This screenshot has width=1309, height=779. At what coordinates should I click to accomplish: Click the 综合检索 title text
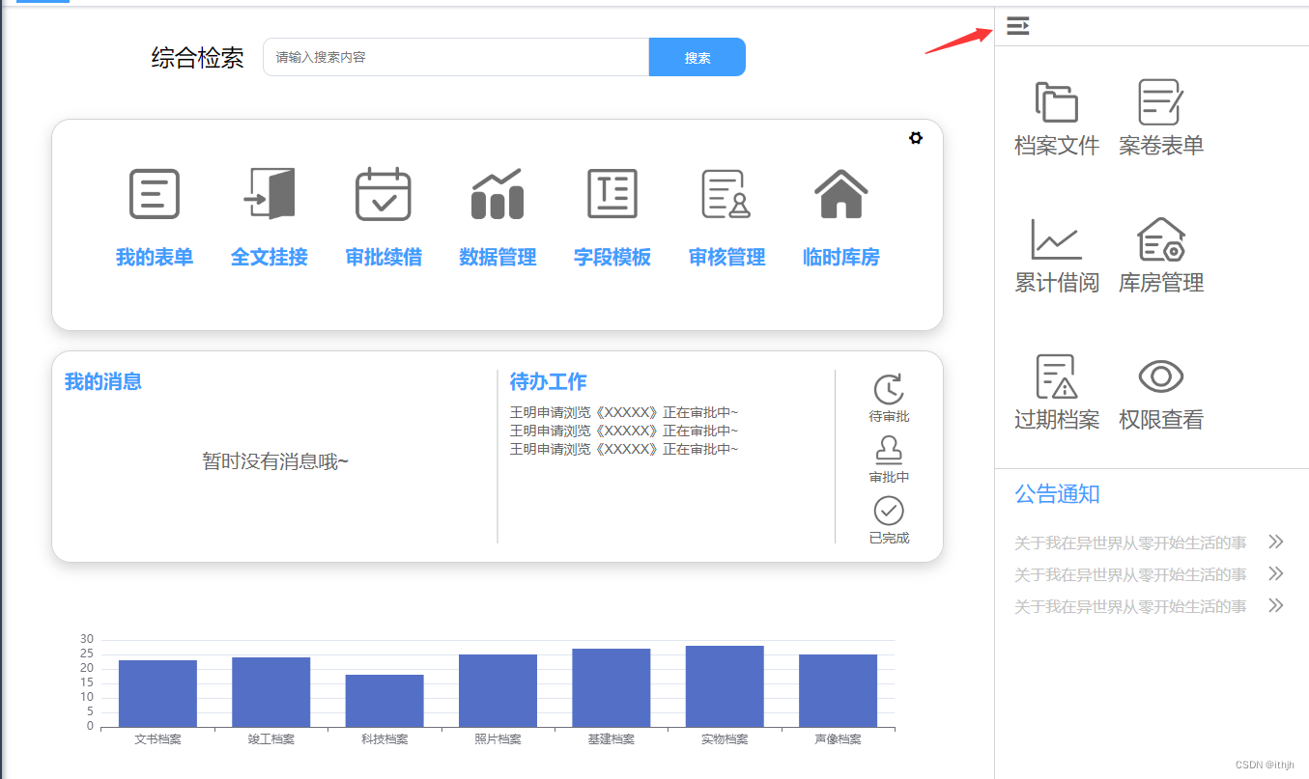pos(198,58)
